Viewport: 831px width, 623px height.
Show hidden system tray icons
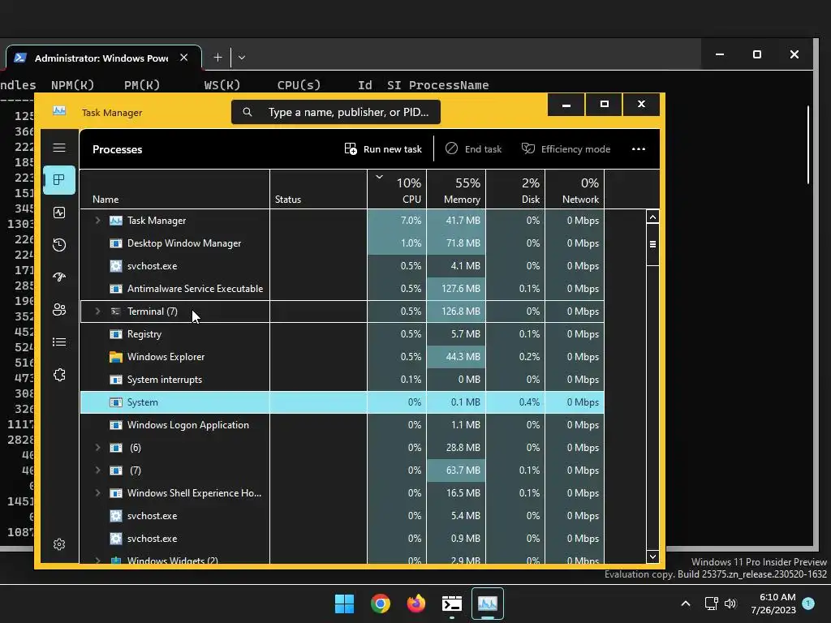[x=685, y=604]
